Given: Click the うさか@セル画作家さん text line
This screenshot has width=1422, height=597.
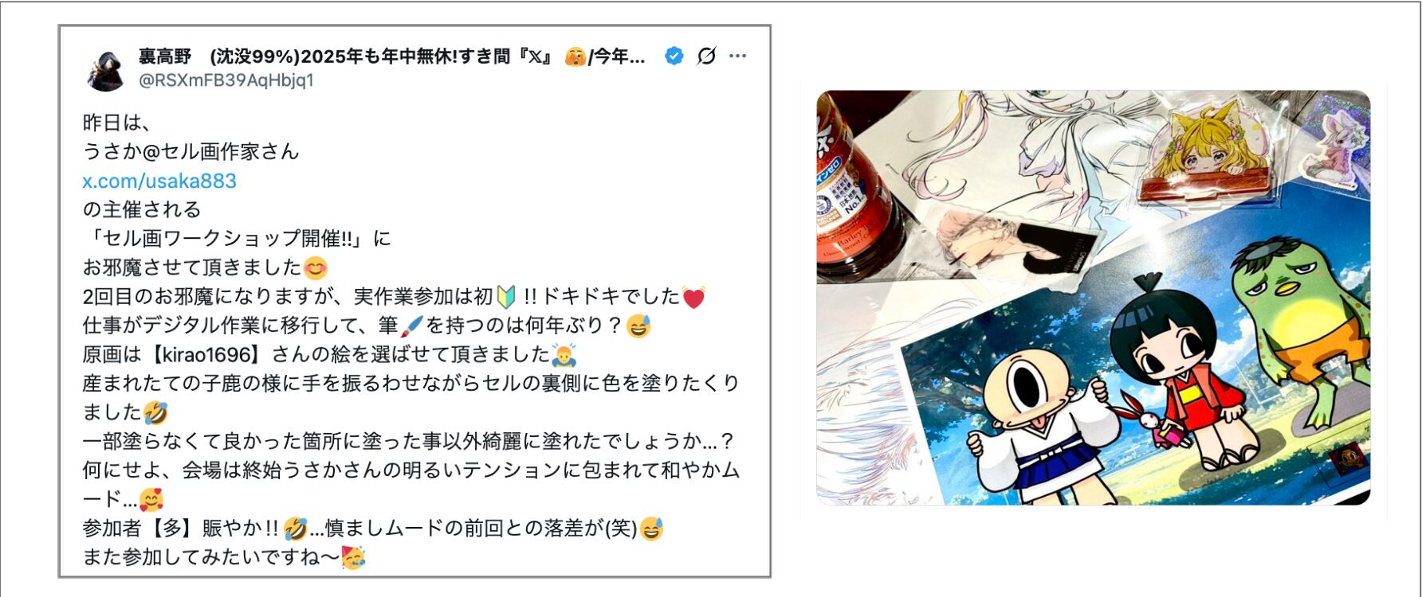Looking at the screenshot, I should pyautogui.click(x=191, y=151).
